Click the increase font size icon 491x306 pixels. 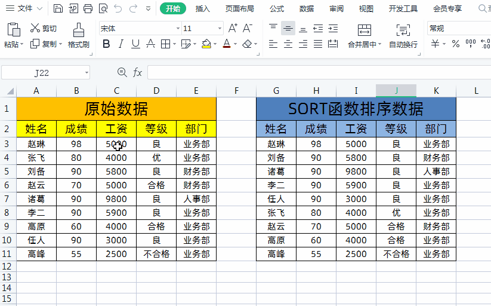click(233, 28)
